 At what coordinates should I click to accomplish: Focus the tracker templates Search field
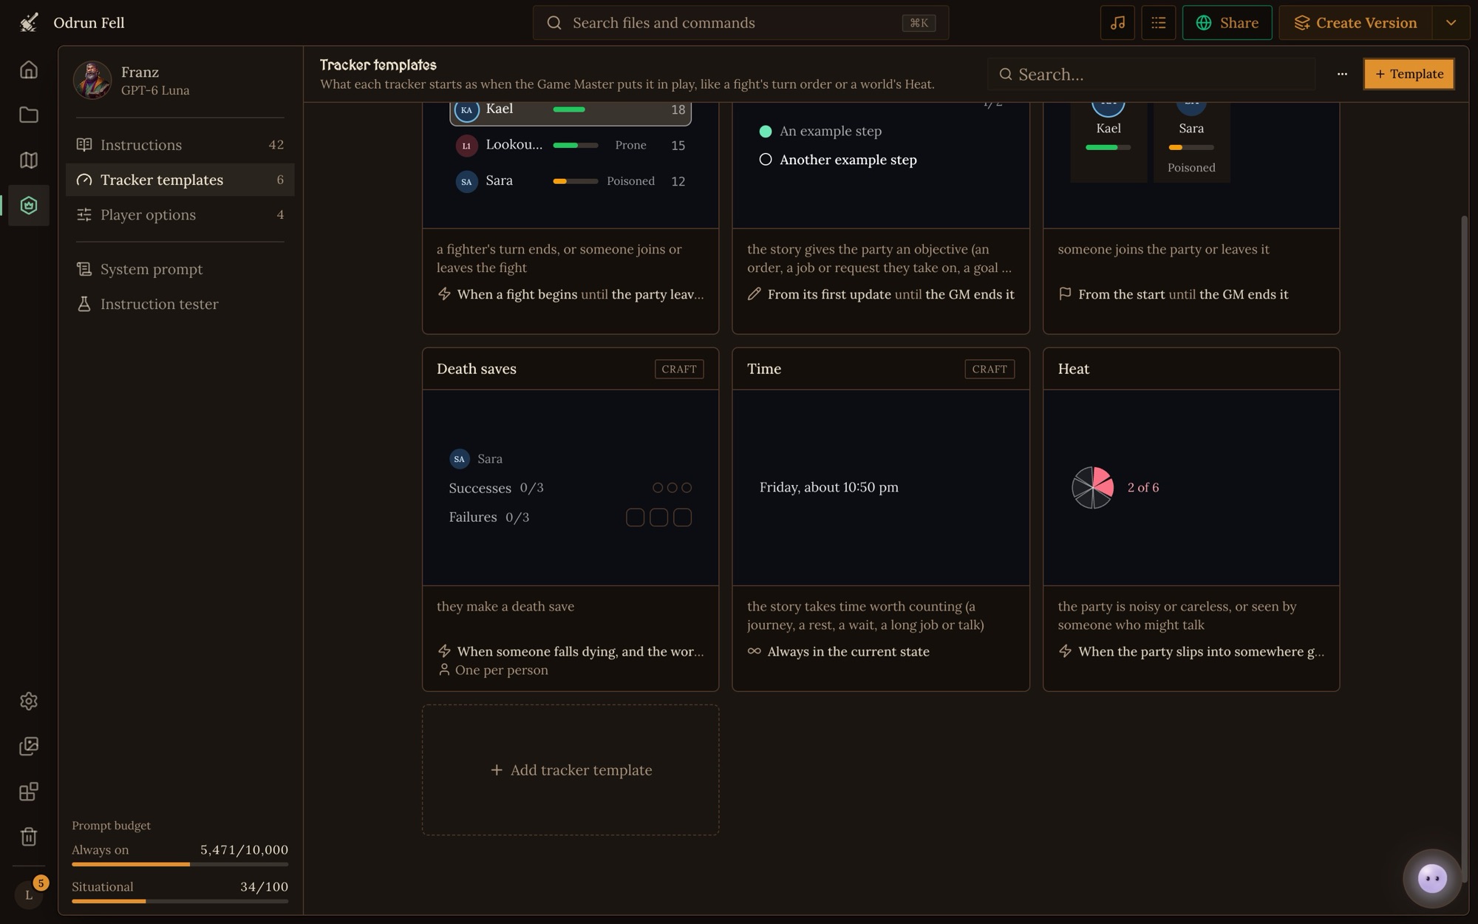click(1151, 74)
